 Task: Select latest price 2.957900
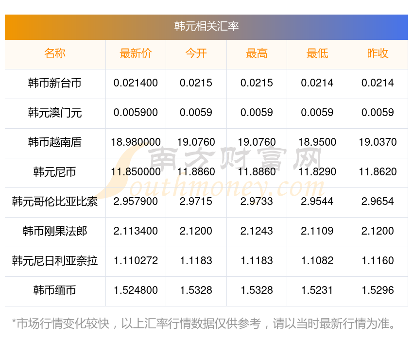click(x=136, y=202)
